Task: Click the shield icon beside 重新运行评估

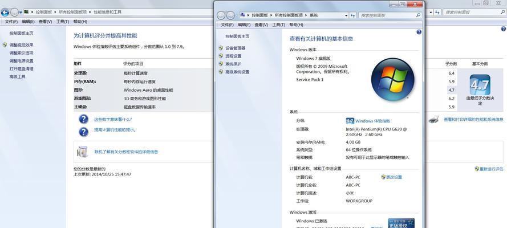Action: pos(477,169)
